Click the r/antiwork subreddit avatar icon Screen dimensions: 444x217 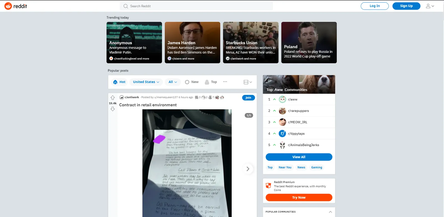(x=122, y=97)
